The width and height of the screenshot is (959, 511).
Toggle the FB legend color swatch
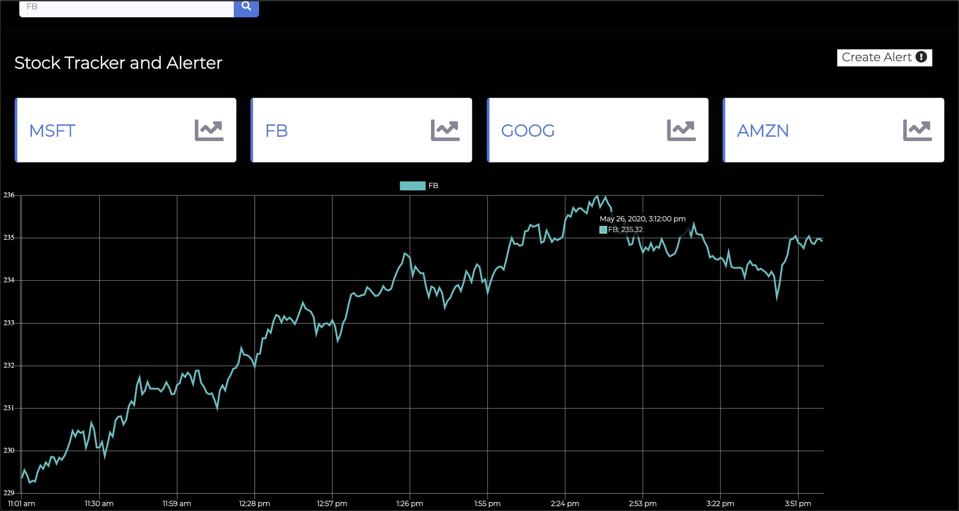[x=412, y=186]
